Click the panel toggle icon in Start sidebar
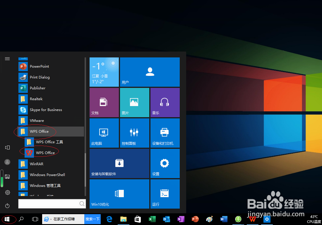Screen dimensions: 322x225 7,148
